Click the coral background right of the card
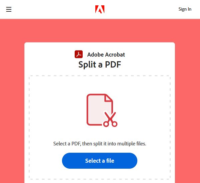This screenshot has width=200, height=183. click(187, 112)
